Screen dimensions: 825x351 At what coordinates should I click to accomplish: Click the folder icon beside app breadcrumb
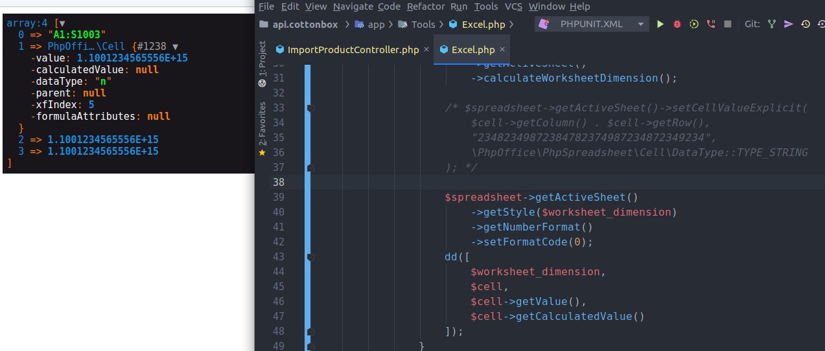tap(358, 25)
